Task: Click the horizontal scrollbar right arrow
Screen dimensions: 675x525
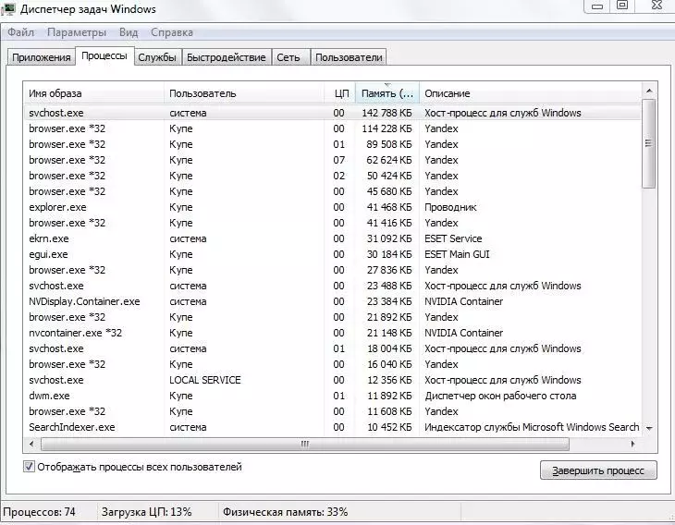Action: pos(632,444)
